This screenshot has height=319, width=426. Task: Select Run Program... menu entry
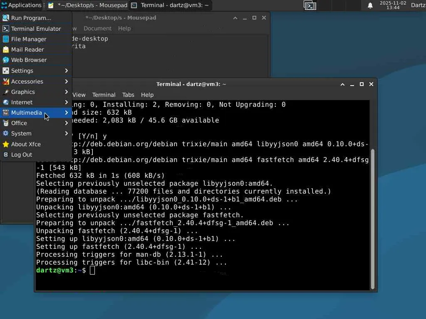[36, 18]
